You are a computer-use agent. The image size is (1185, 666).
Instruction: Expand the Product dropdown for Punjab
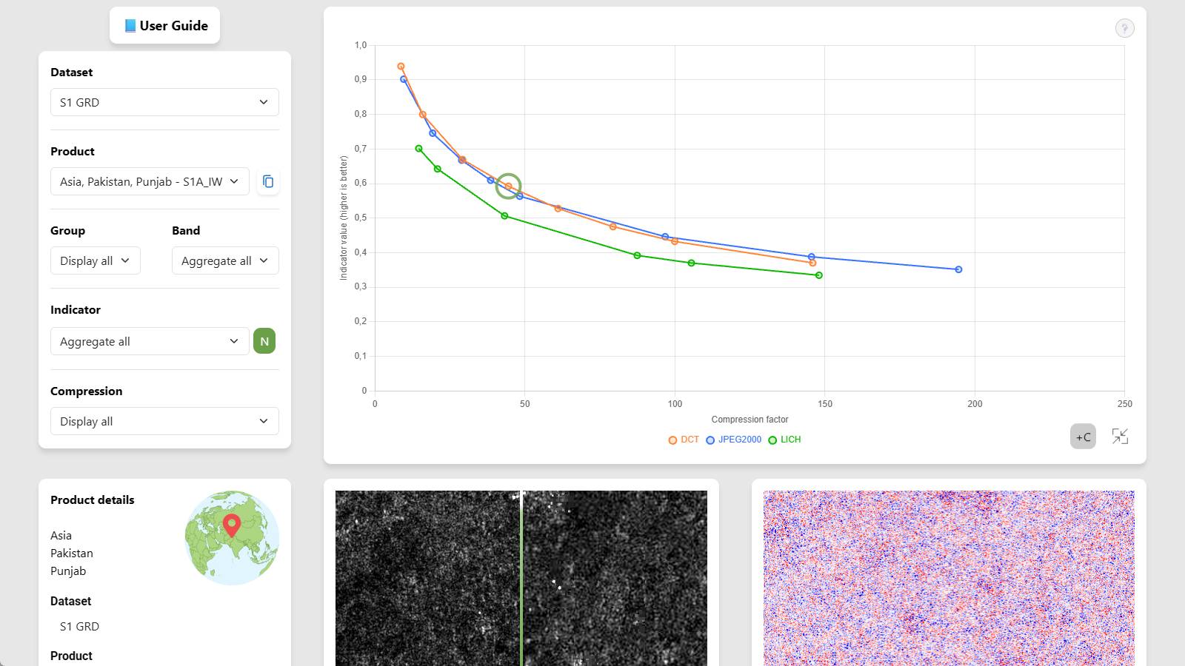(150, 181)
